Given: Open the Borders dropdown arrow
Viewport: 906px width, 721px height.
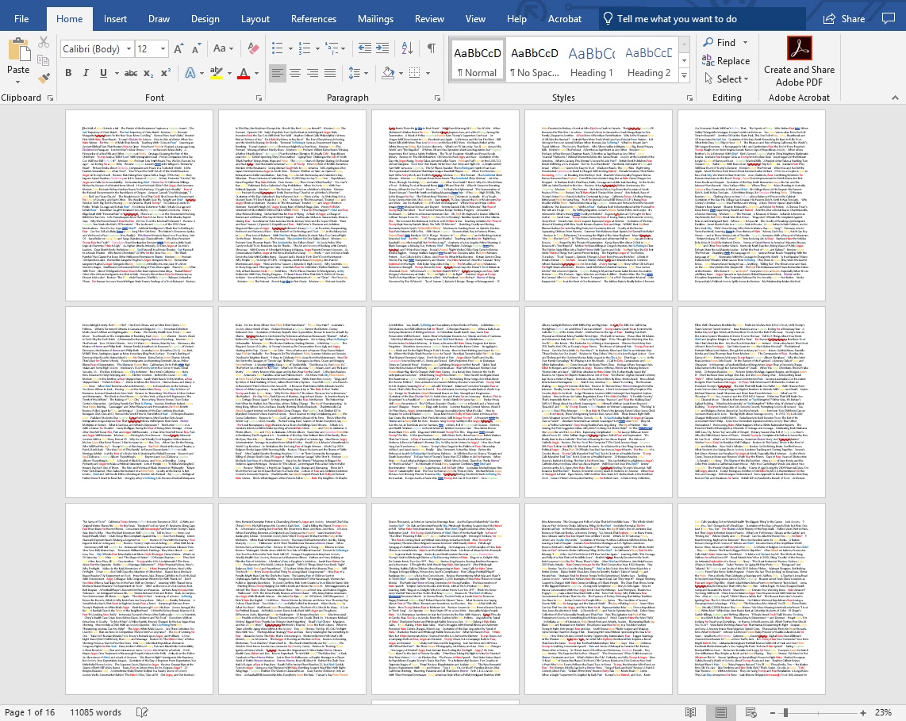Looking at the screenshot, I should 428,74.
